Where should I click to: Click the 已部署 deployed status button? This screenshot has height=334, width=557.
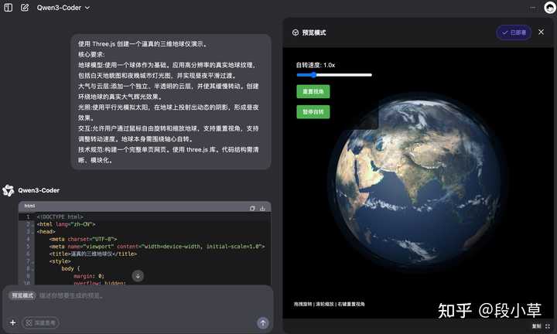tap(514, 32)
